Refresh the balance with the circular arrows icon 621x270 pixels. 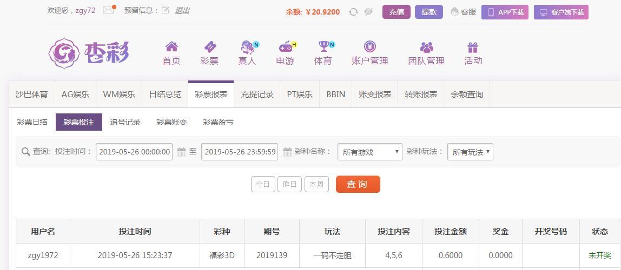pos(353,12)
